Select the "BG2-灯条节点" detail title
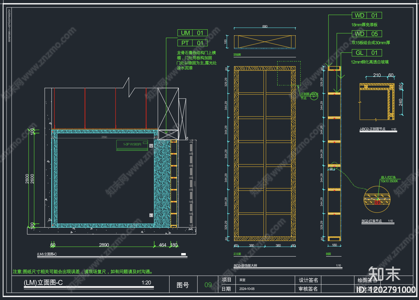 point(372,221)
